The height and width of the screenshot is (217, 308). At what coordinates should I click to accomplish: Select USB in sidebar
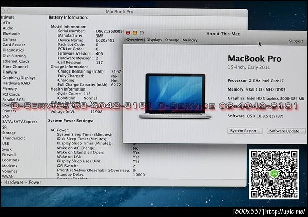[x=6, y=144]
